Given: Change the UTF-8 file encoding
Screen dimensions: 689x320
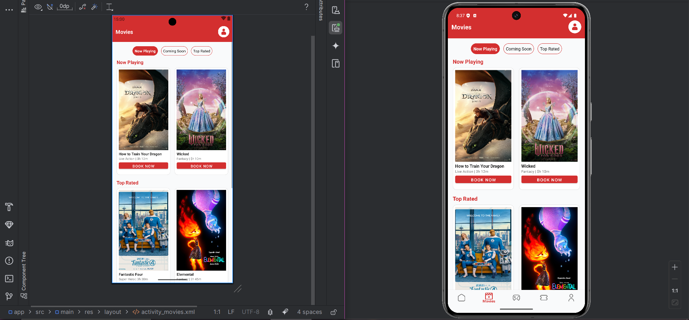Looking at the screenshot, I should click(x=250, y=312).
